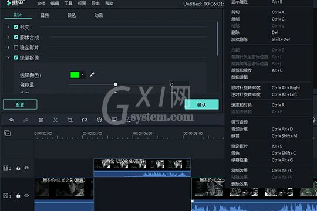Expand the 影像合成 section arrow
Screen dimensions: 317x211
click(x=8, y=37)
